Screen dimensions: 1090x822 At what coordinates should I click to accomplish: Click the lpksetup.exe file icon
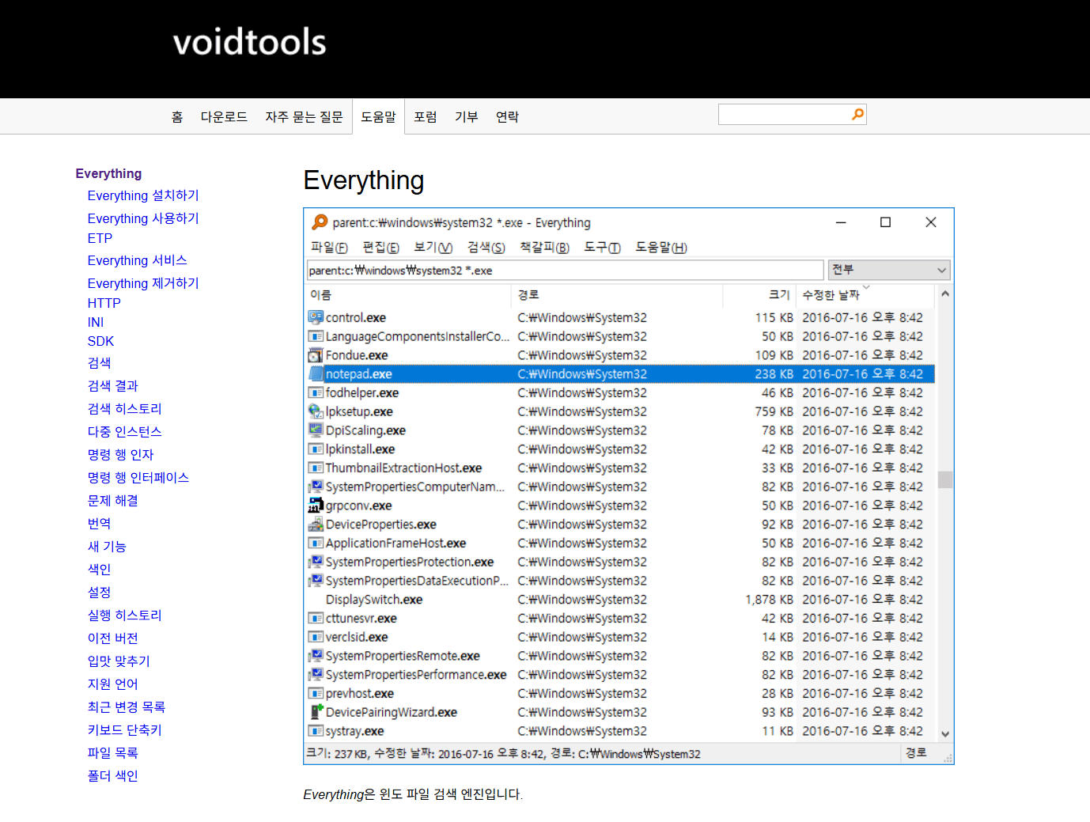[x=316, y=411]
